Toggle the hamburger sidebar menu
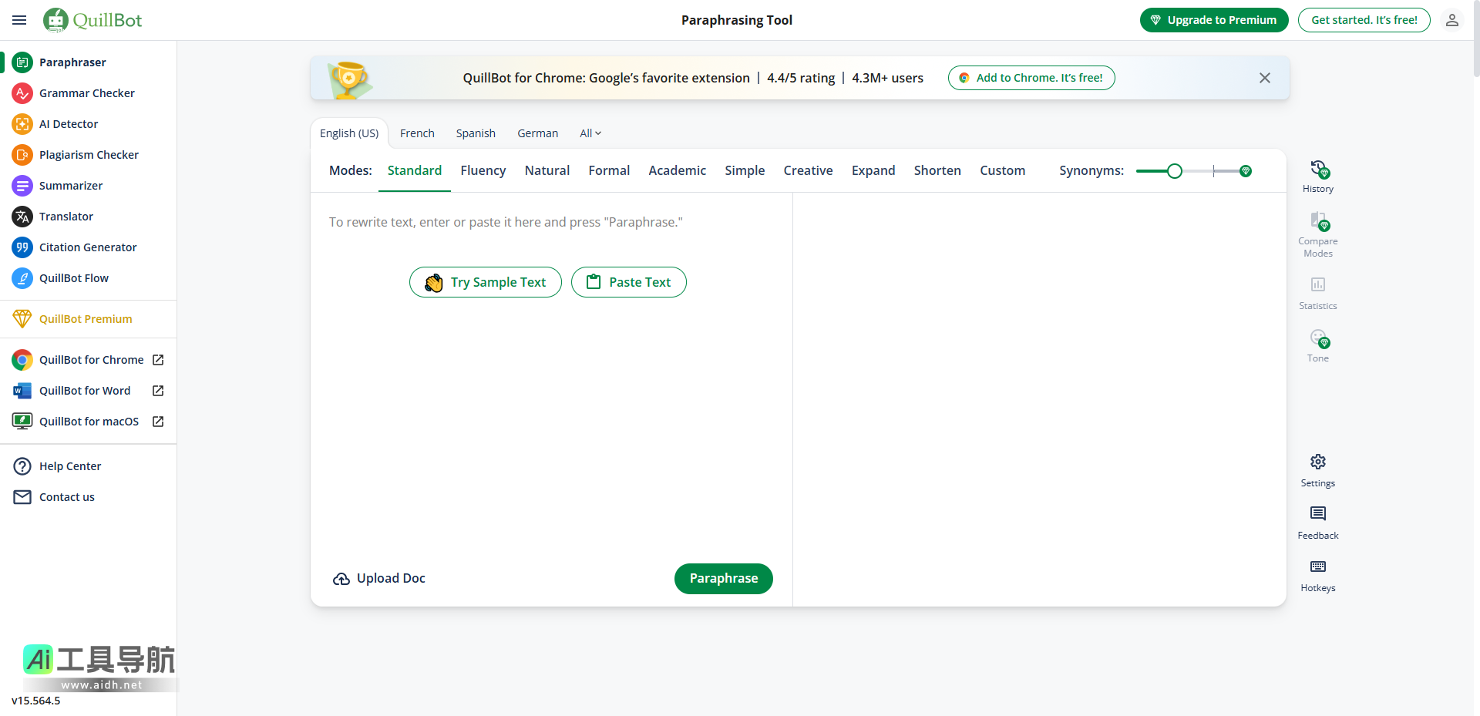Image resolution: width=1480 pixels, height=716 pixels. 19,20
